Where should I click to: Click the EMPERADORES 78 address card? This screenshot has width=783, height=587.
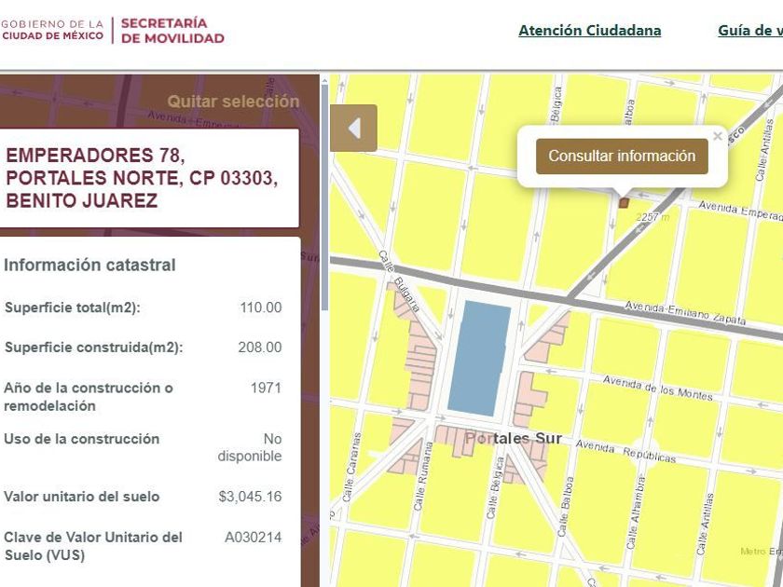149,178
